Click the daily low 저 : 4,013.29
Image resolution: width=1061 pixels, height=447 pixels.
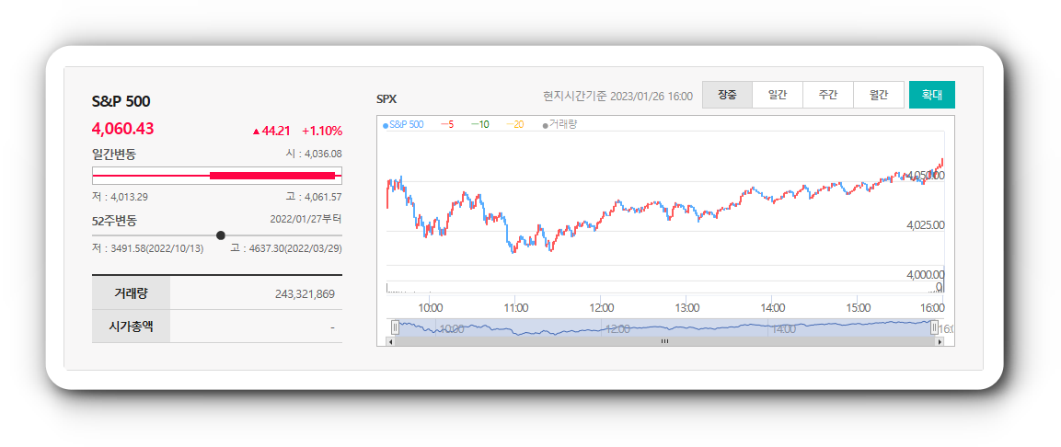[x=120, y=197]
